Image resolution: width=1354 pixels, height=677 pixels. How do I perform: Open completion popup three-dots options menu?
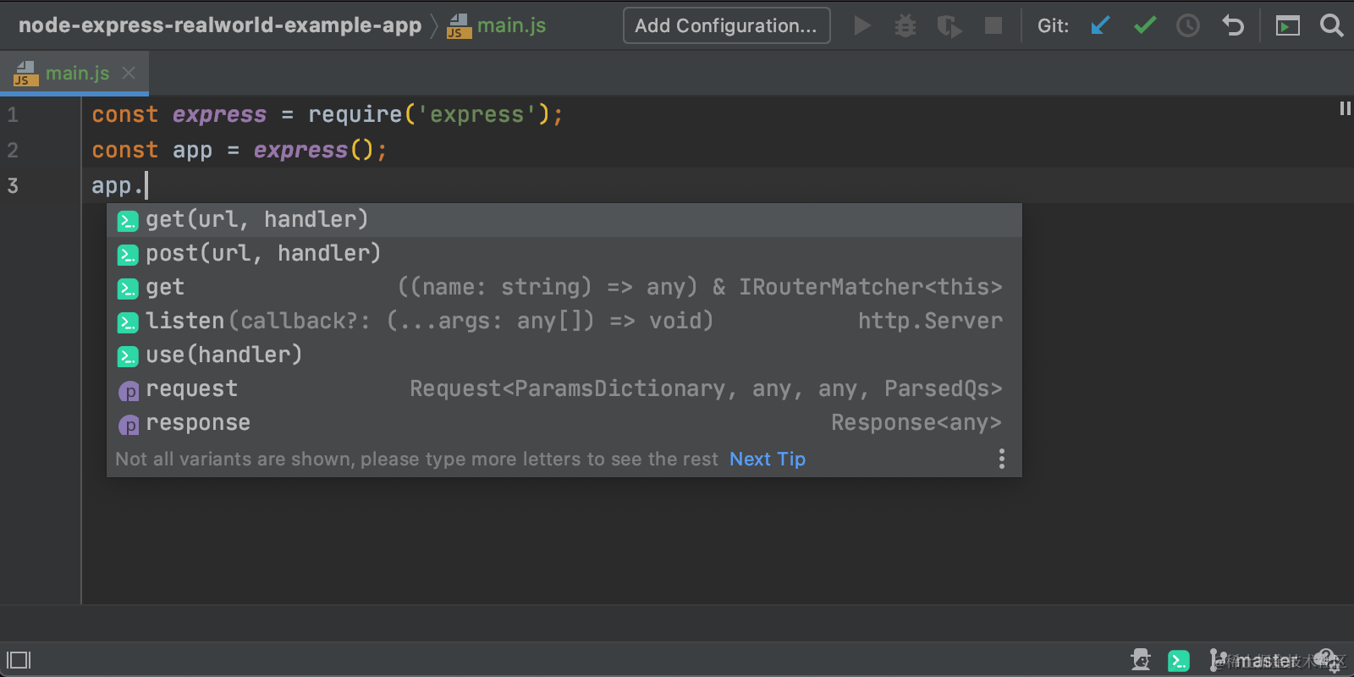coord(1002,459)
